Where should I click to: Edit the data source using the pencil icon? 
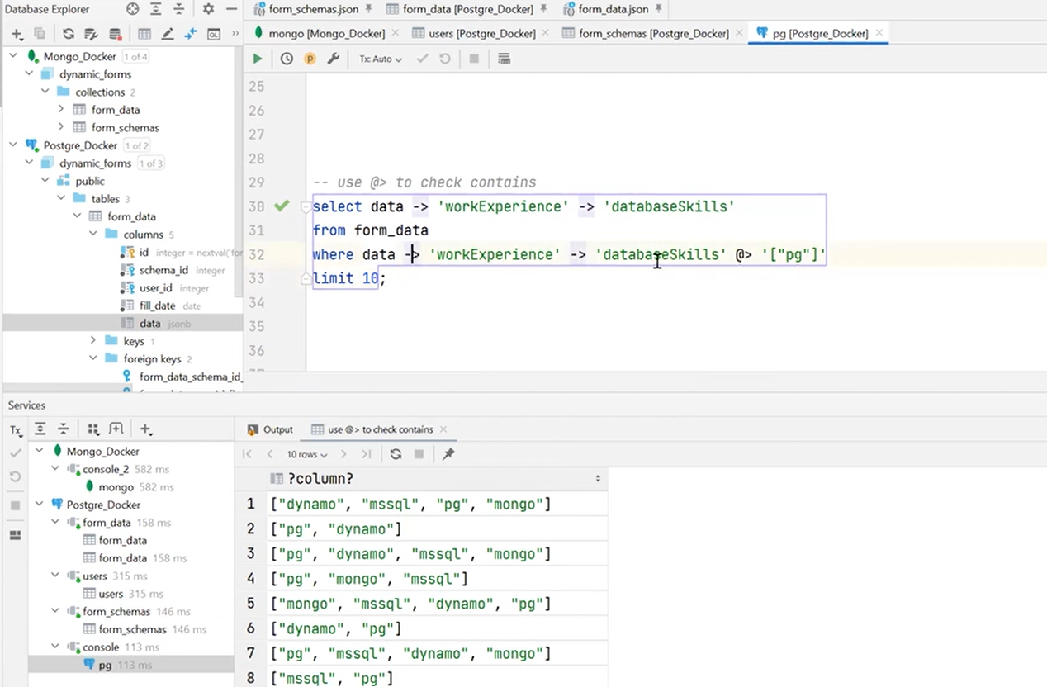coord(166,35)
